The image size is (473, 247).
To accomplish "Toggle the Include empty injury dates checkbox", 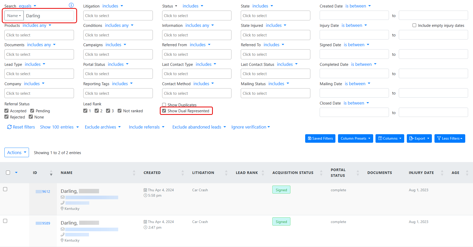I will [x=414, y=25].
